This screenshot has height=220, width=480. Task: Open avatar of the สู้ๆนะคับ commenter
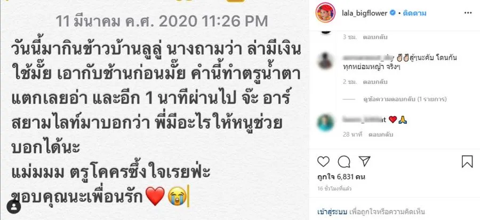[325, 61]
